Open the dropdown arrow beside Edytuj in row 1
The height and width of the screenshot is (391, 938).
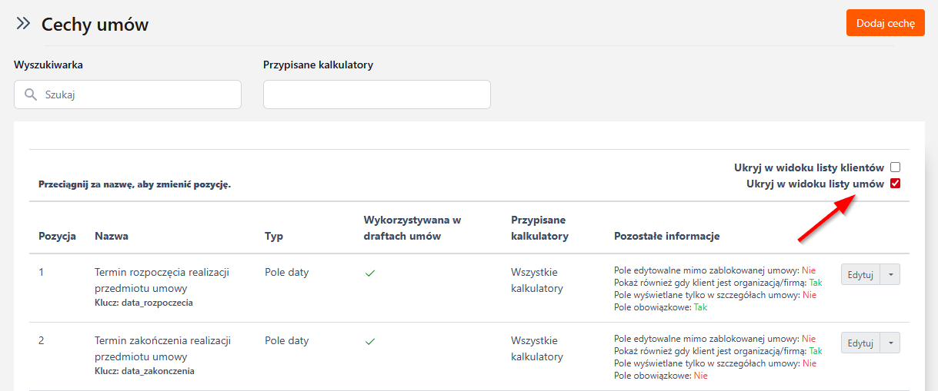coord(891,275)
